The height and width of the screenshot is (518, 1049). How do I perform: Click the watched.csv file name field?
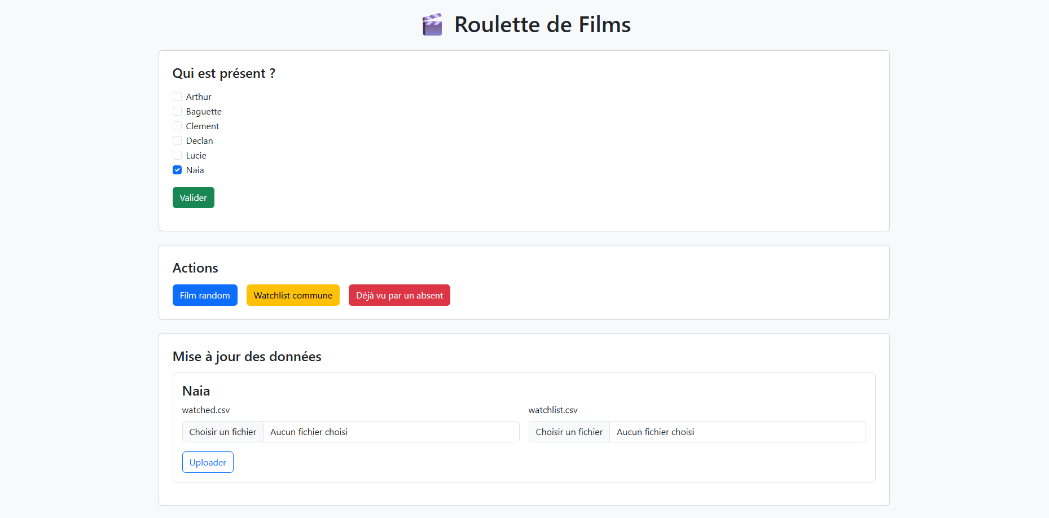tap(390, 432)
